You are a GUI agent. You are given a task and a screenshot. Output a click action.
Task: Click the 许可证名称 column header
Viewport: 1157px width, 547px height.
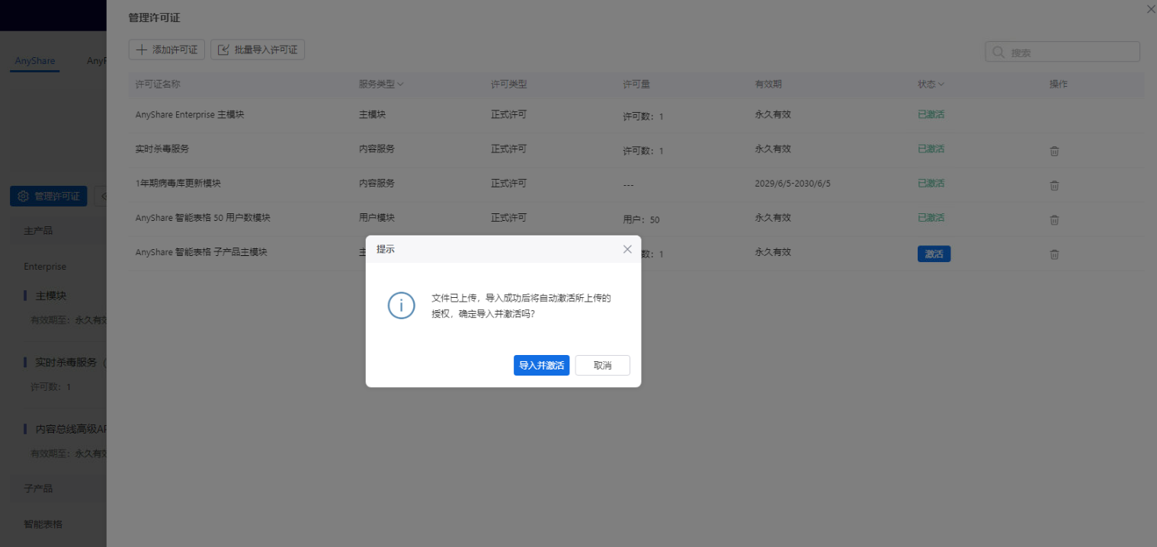(x=158, y=84)
